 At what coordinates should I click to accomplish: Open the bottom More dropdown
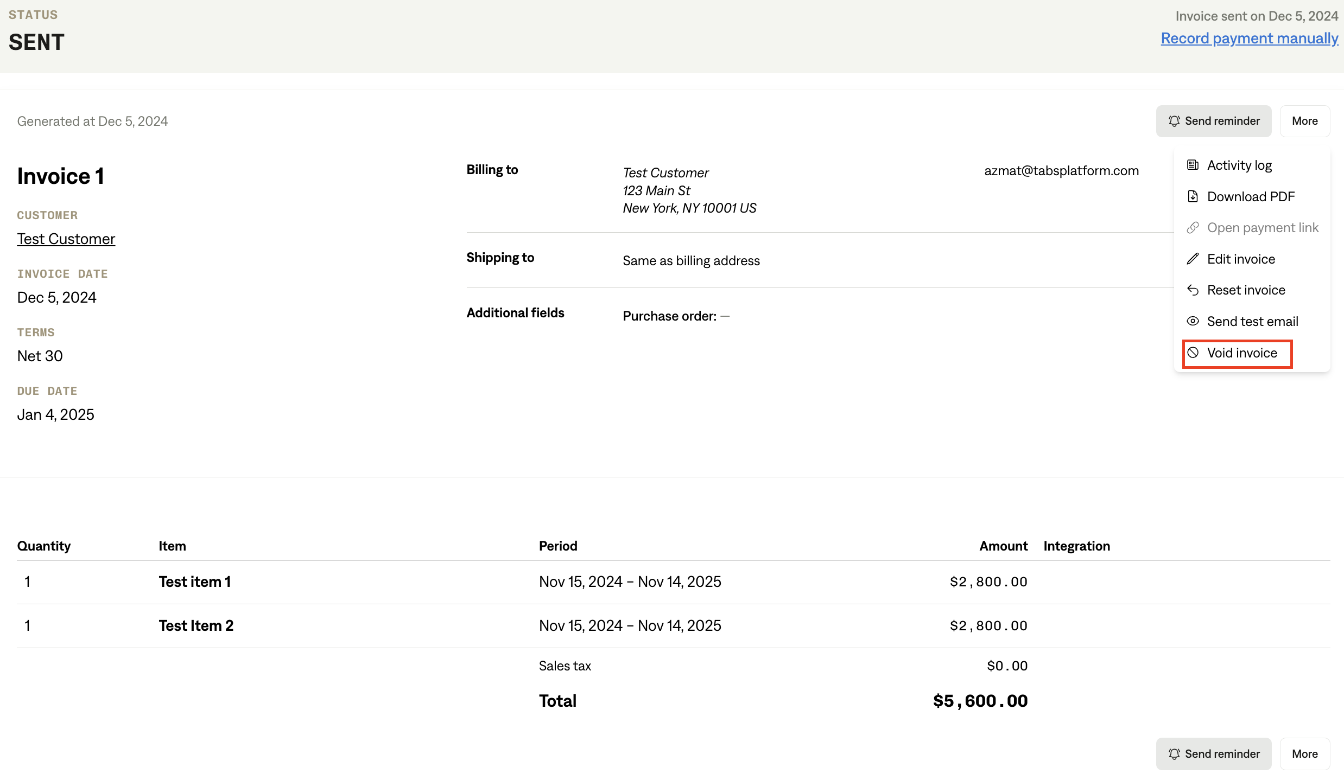[1304, 754]
